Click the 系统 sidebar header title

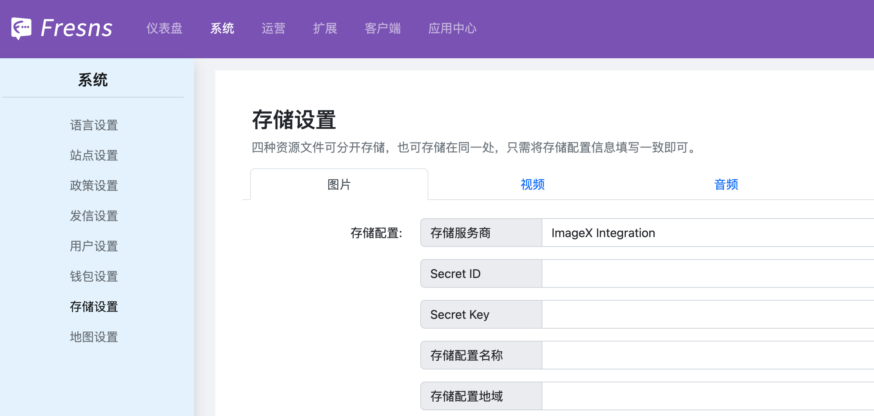tap(93, 80)
